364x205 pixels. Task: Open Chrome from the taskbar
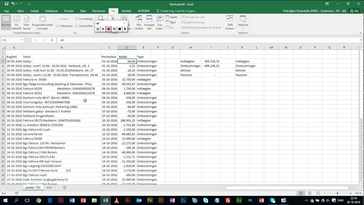point(39,200)
